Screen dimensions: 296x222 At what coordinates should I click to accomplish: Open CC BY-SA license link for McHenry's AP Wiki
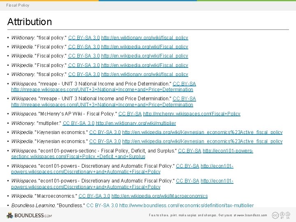[130, 114]
